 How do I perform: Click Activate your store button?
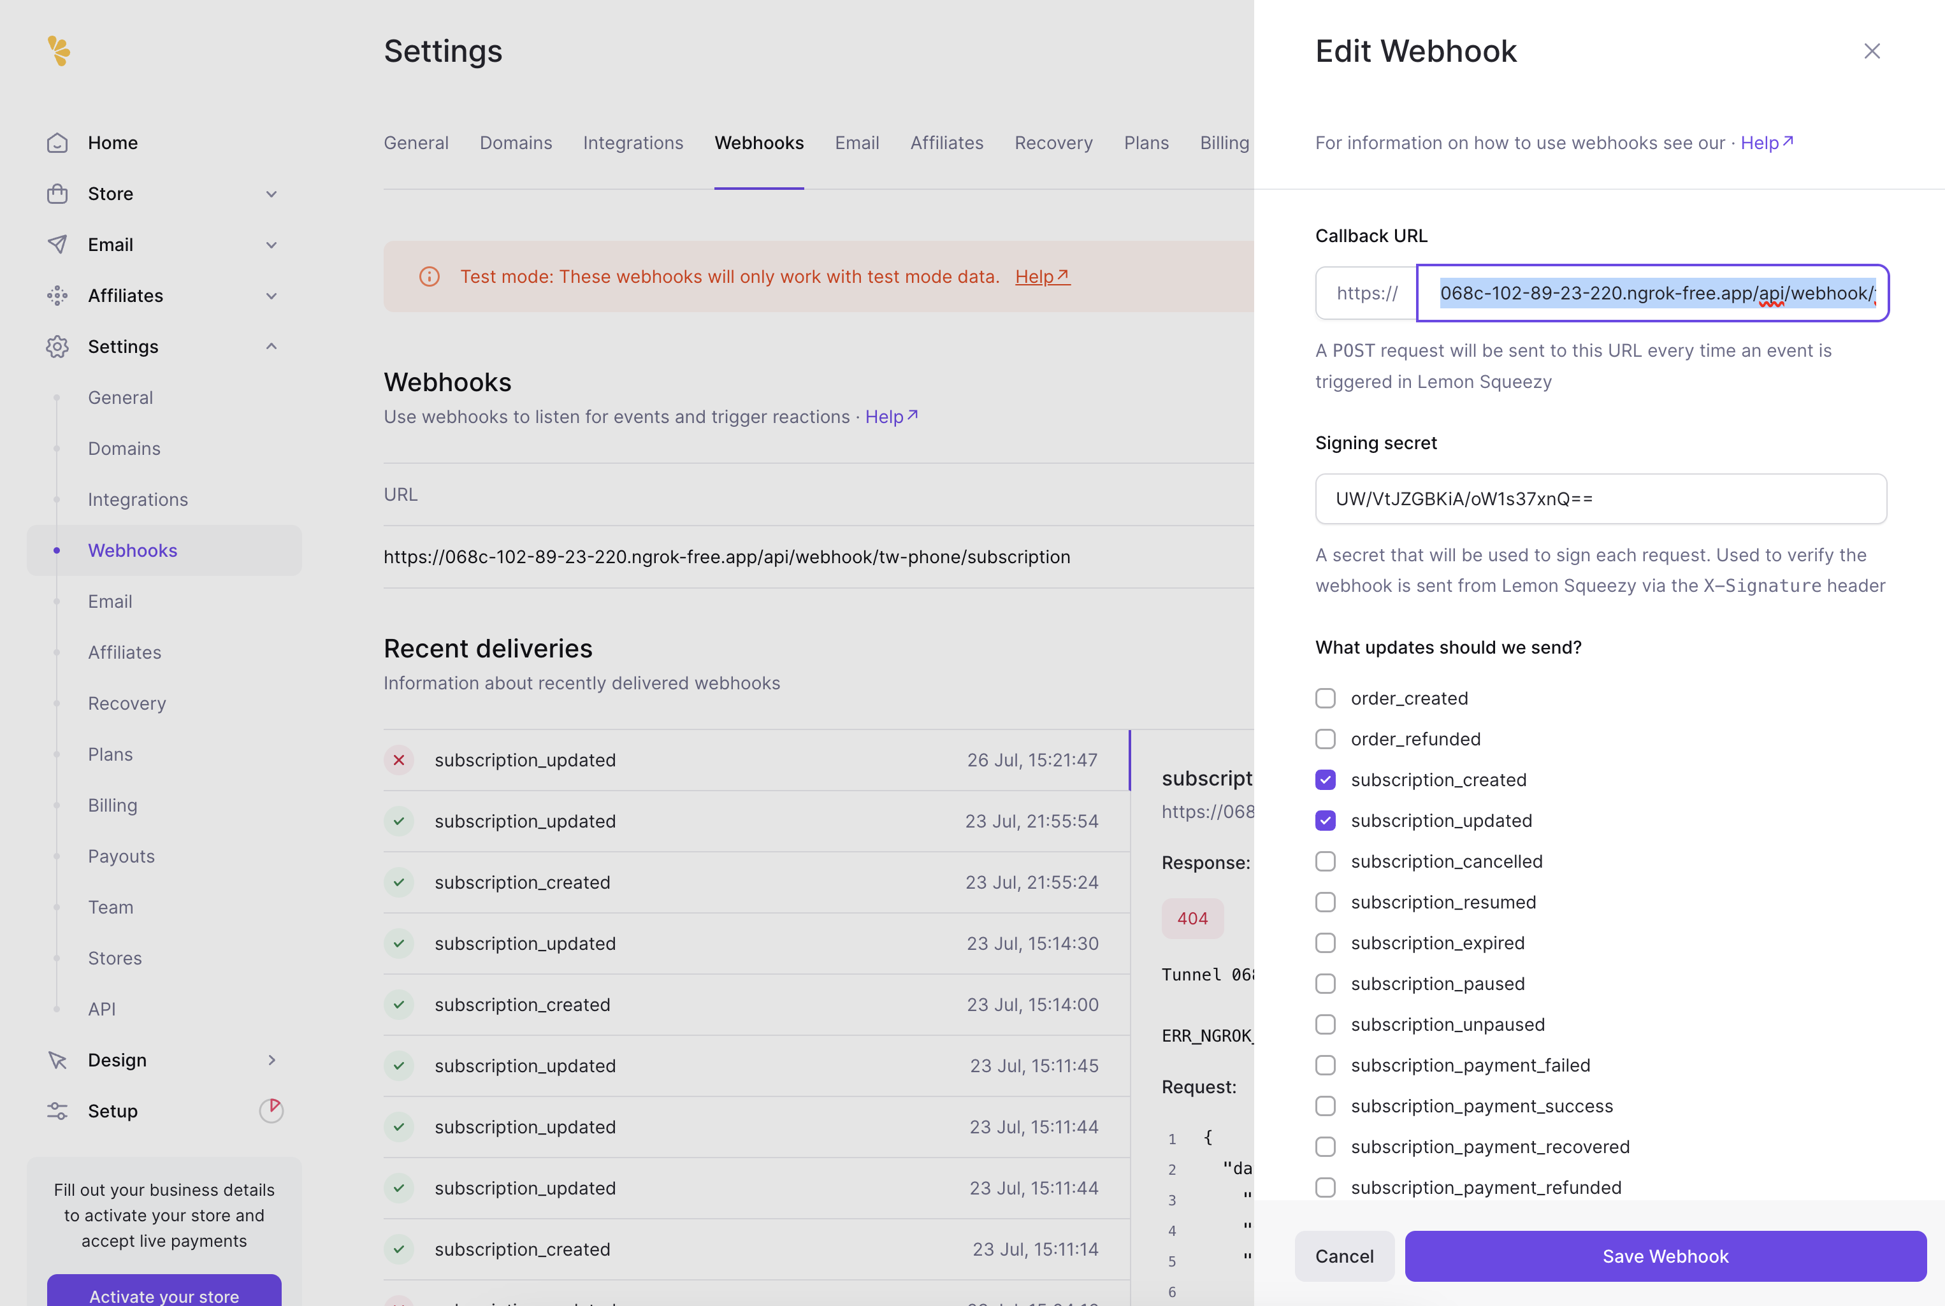coord(164,1291)
